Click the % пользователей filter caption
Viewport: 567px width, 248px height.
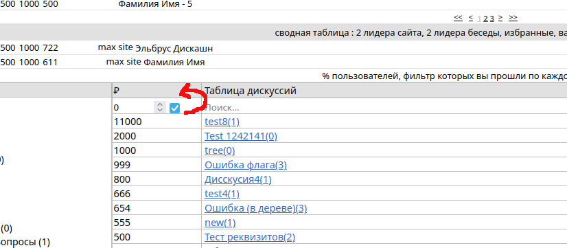point(444,76)
